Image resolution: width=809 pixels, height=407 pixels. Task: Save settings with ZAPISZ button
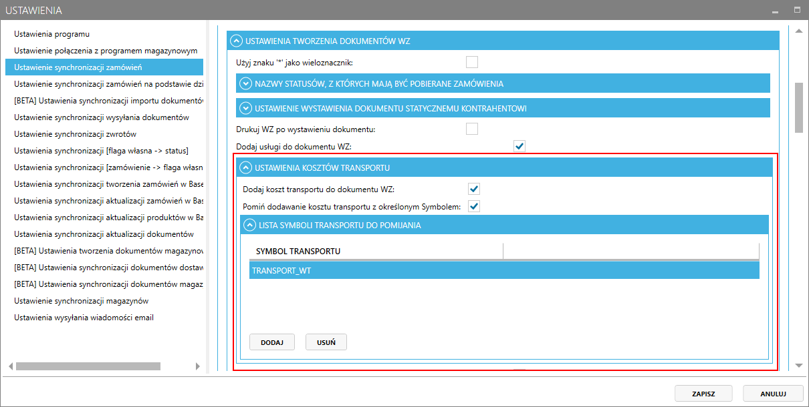(703, 394)
